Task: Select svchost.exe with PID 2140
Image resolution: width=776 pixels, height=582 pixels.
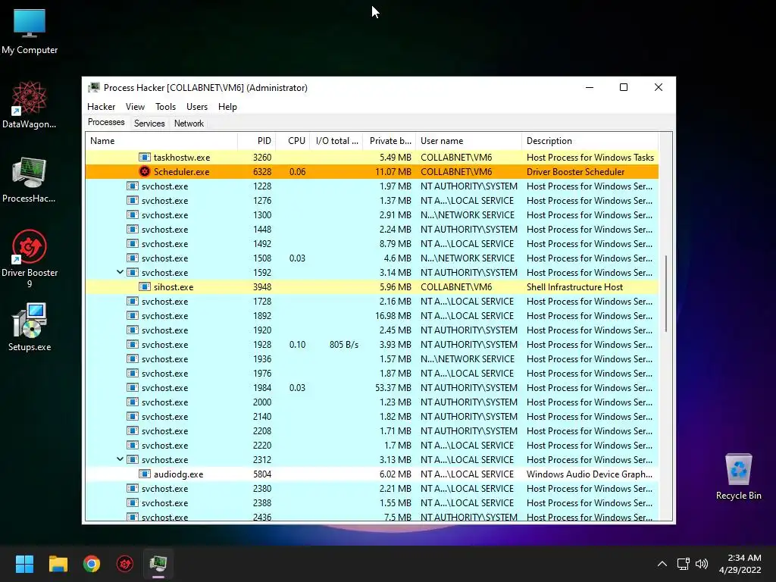Action: pyautogui.click(x=372, y=417)
